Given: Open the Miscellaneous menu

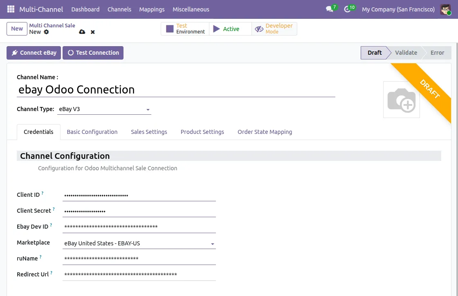Looking at the screenshot, I should (191, 9).
